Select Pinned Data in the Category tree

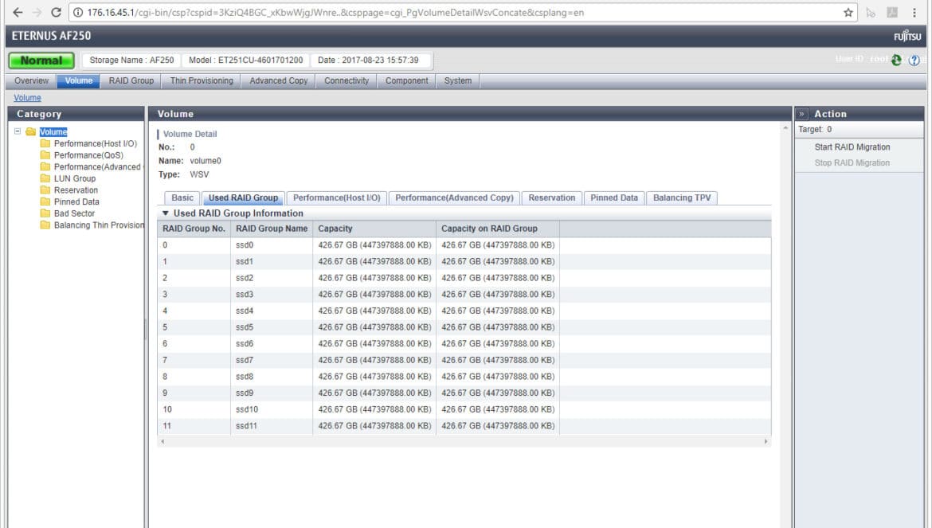(x=76, y=202)
